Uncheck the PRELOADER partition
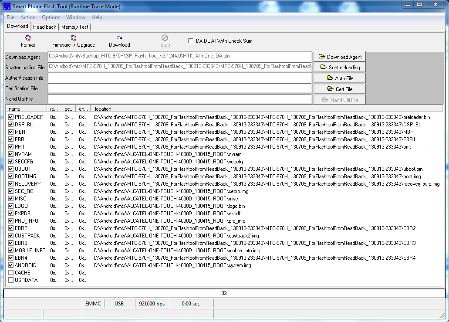Image resolution: width=449 pixels, height=322 pixels. pos(11,117)
